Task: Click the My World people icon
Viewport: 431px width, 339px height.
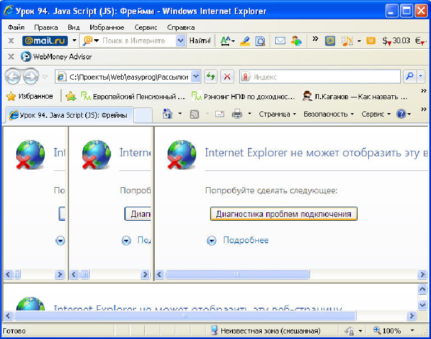Action: (296, 41)
